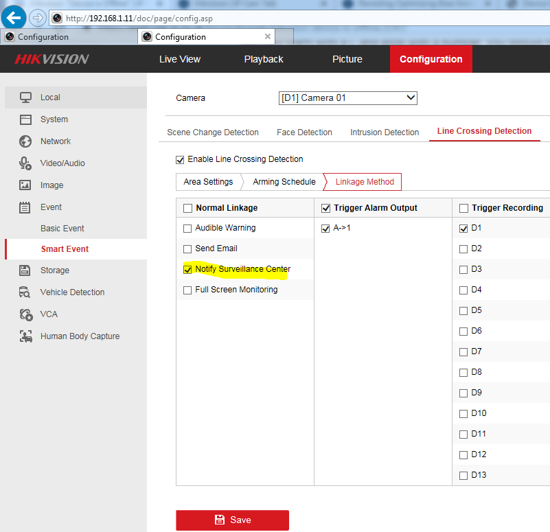550x532 pixels.
Task: Click the VCA settings icon
Action: 25,314
